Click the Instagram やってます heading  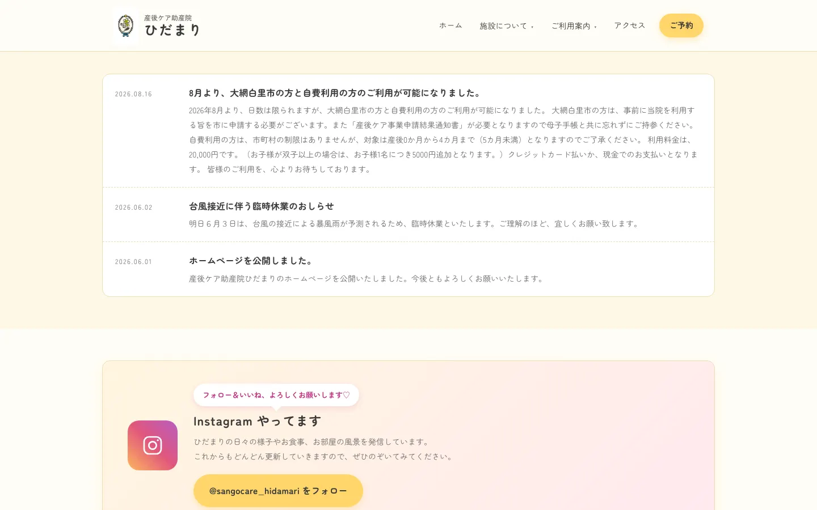point(258,421)
